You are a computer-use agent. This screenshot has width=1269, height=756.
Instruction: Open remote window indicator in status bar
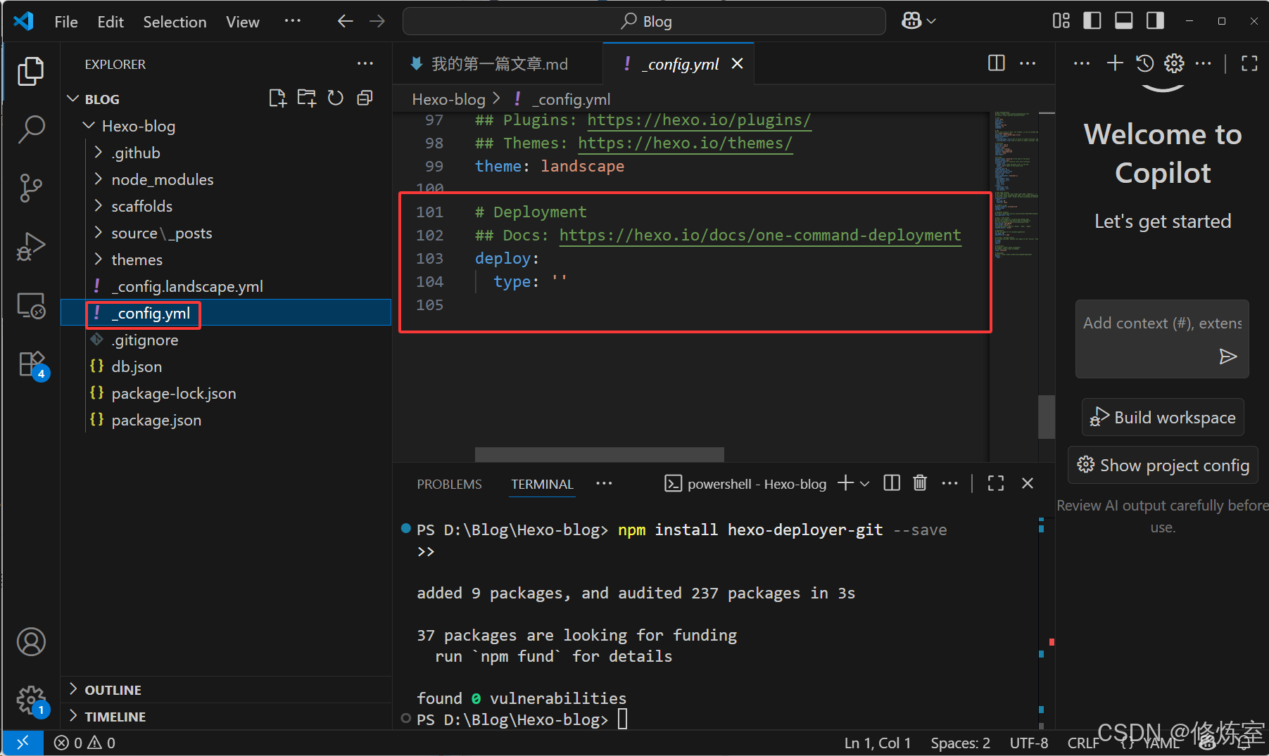[23, 743]
